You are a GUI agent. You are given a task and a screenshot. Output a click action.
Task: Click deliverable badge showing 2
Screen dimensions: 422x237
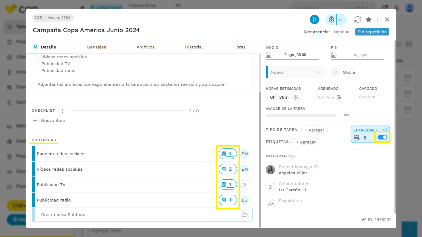(228, 169)
